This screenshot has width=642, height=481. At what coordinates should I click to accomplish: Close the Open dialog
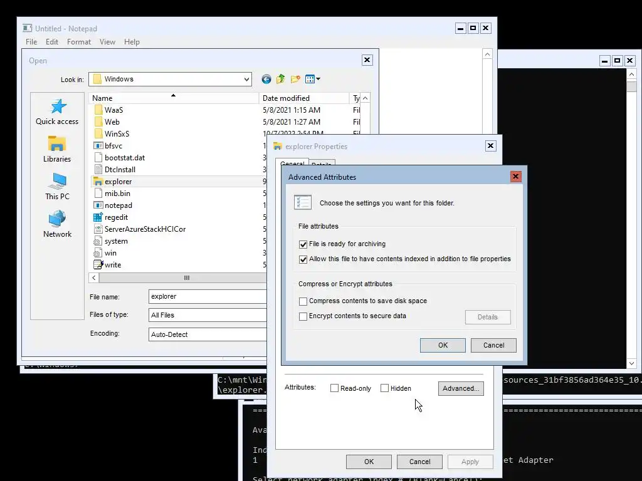pos(367,60)
